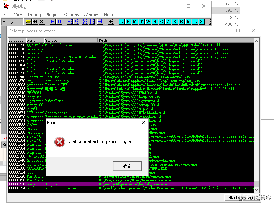The image size is (274, 204).
Task: Open the Windows W button
Action: click(x=148, y=22)
